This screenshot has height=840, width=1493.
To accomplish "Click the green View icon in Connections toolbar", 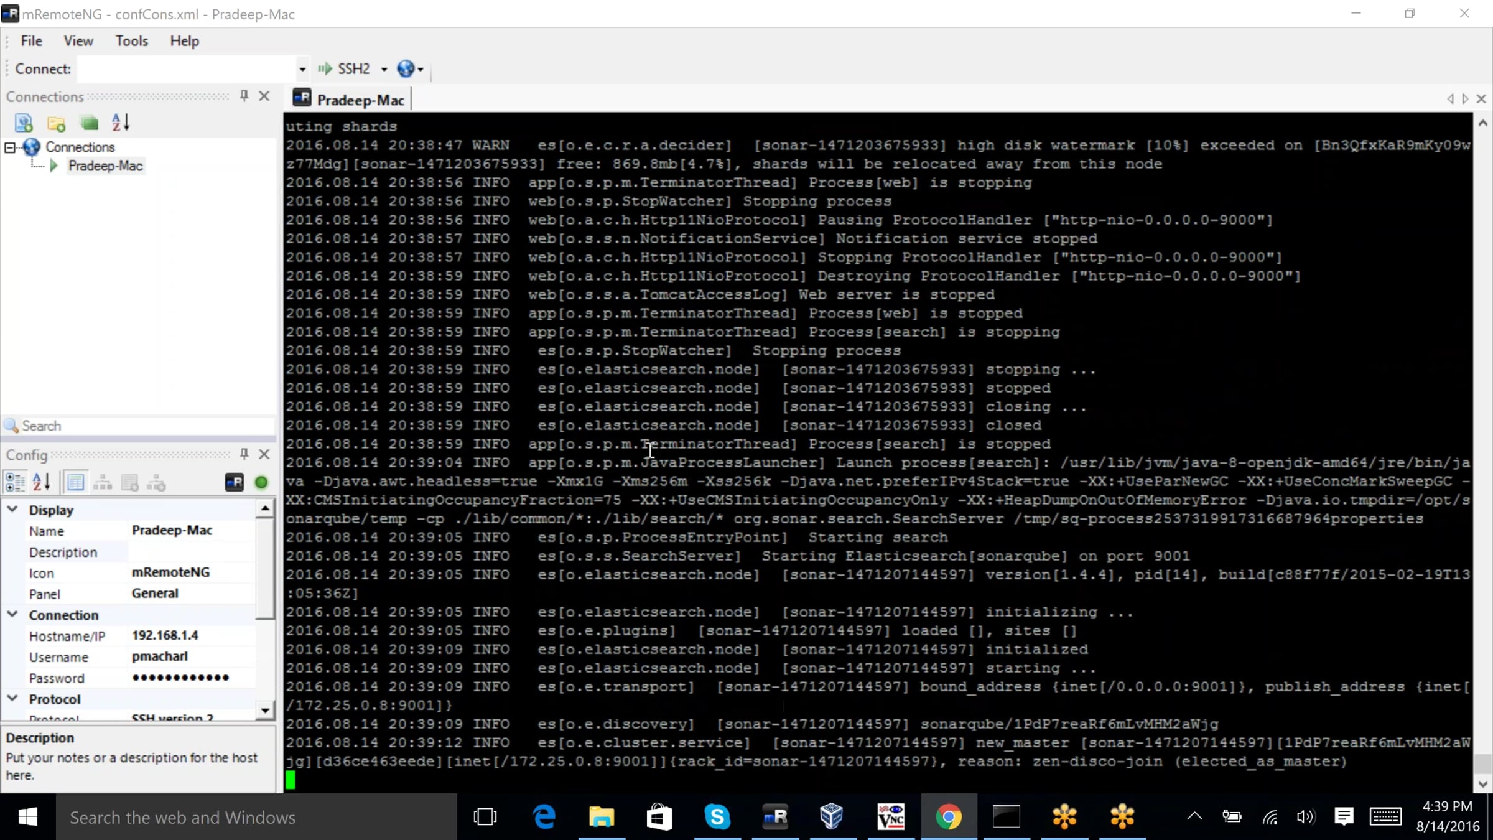I will pyautogui.click(x=89, y=123).
